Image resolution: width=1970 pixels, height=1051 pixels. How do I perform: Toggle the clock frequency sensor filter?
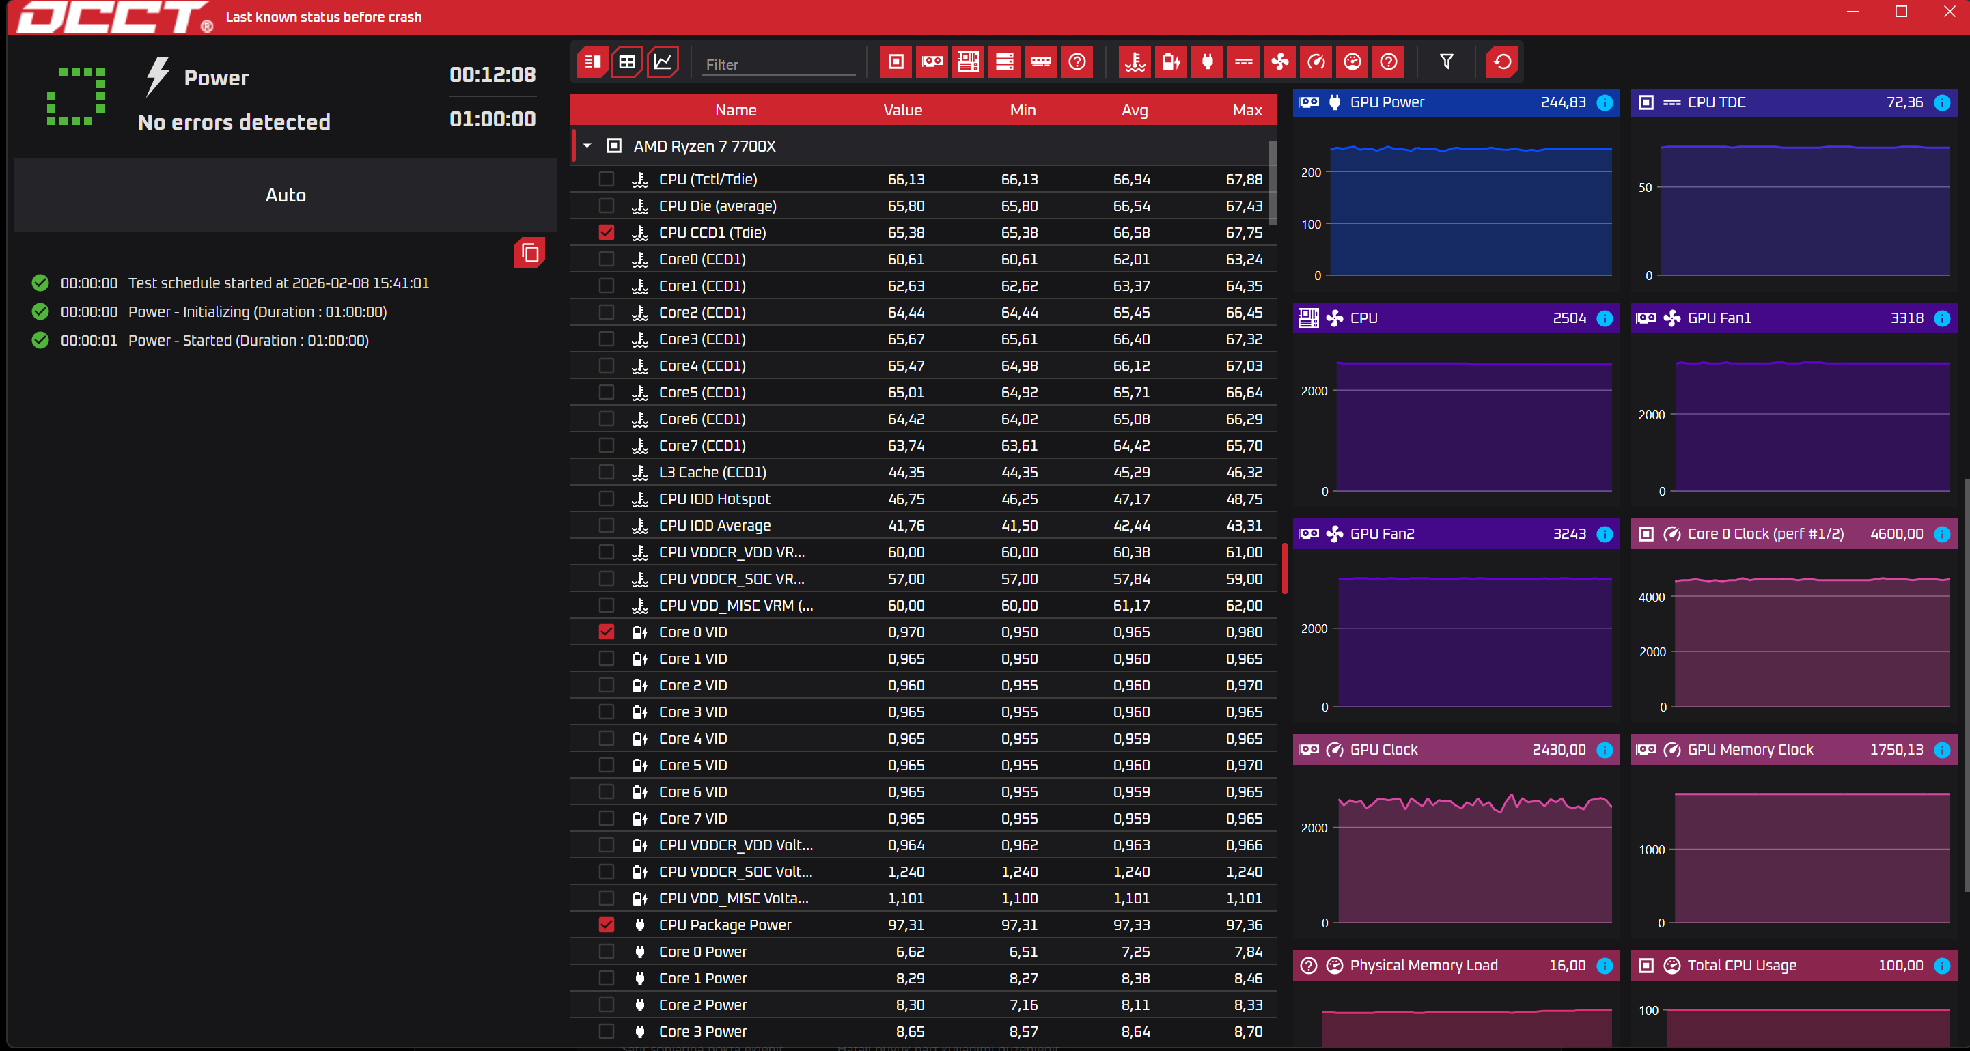(1316, 62)
